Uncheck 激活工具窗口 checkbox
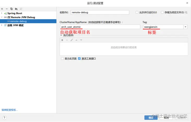The height and width of the screenshot is (122, 191). point(79,59)
